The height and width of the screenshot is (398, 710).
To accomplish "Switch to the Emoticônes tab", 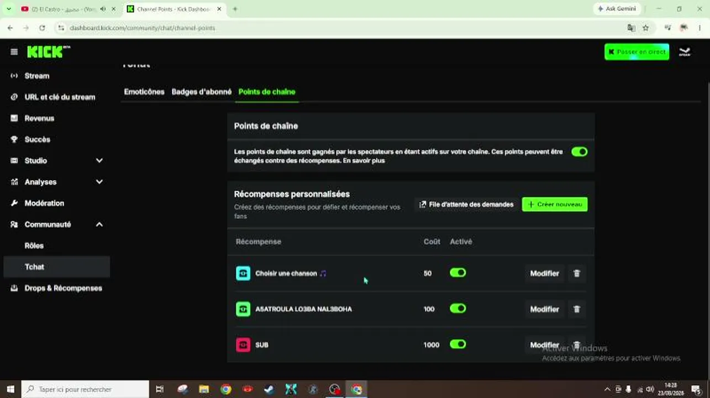I will point(144,92).
